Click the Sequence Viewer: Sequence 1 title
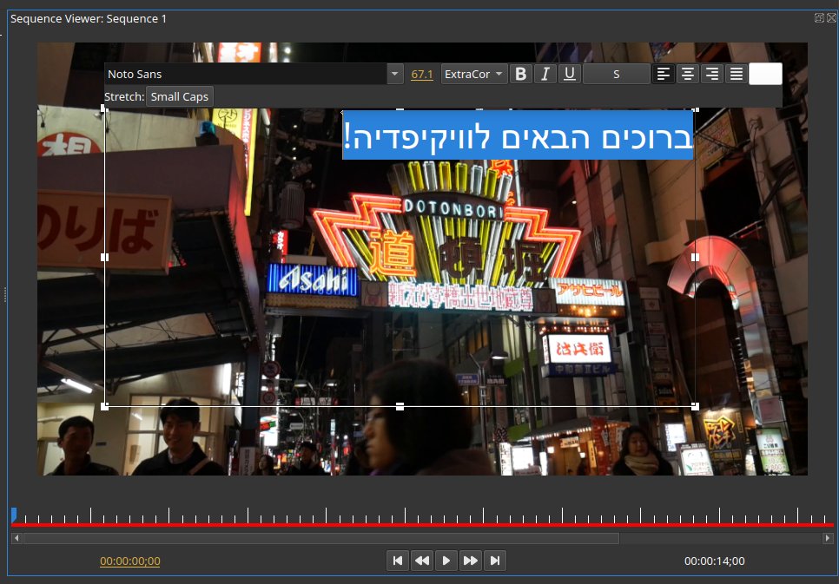This screenshot has width=839, height=584. click(x=89, y=19)
